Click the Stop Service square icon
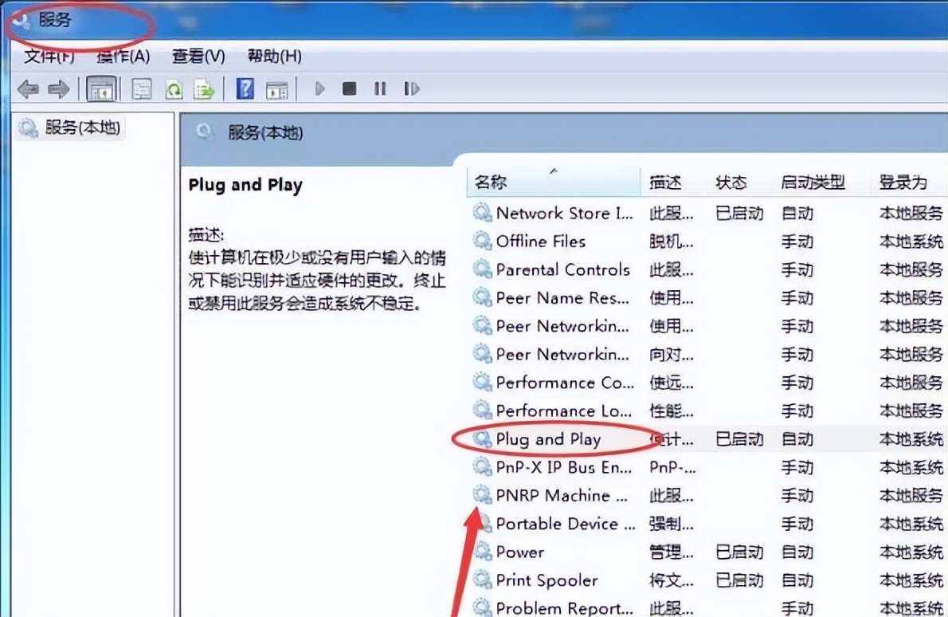 pos(349,89)
